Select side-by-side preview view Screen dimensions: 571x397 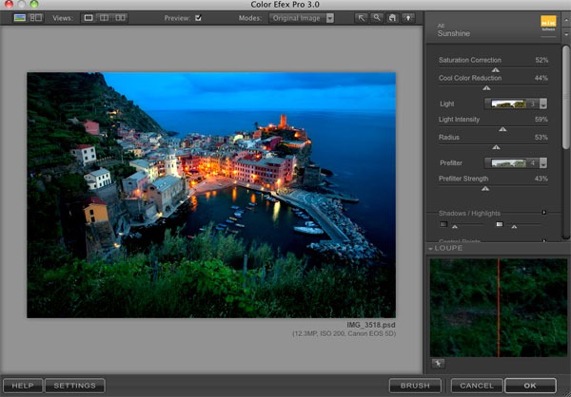point(121,17)
